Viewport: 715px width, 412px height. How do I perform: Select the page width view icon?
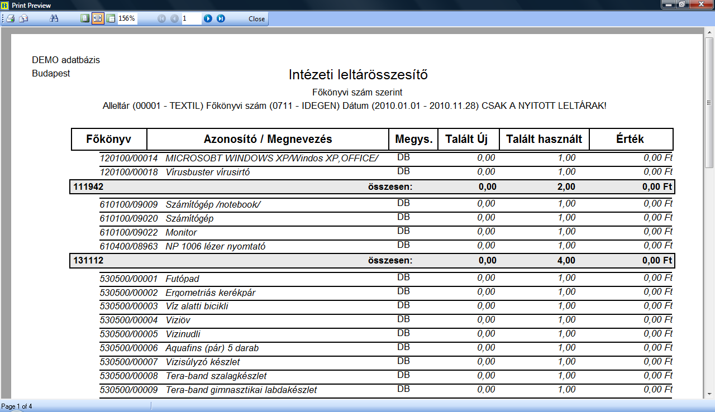click(x=98, y=18)
